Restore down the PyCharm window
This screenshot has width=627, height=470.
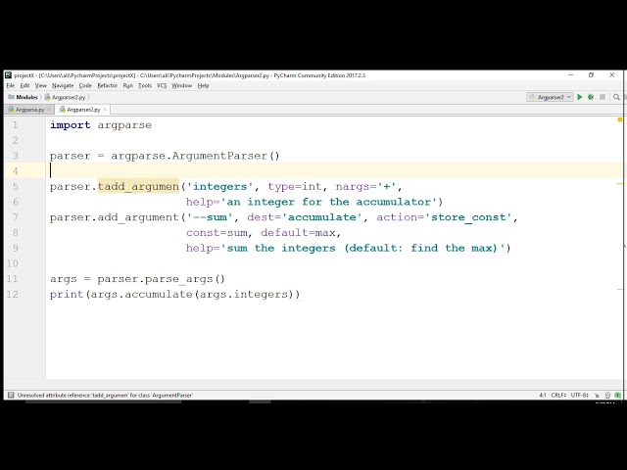591,75
